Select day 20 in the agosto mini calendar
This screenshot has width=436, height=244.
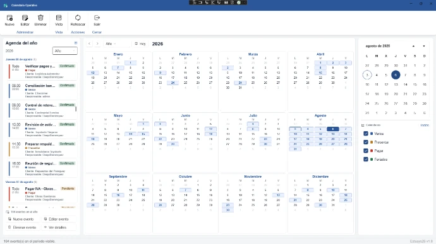click(x=396, y=94)
